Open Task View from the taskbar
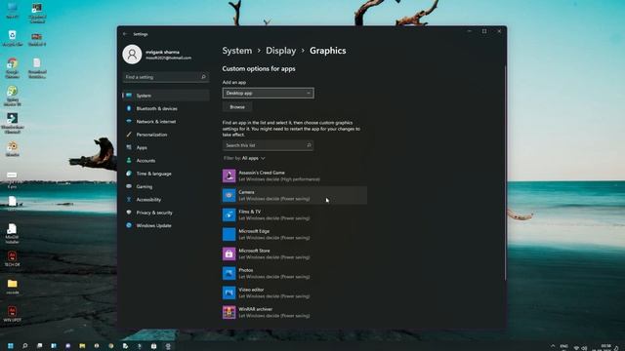Image resolution: width=625 pixels, height=351 pixels. coord(39,346)
